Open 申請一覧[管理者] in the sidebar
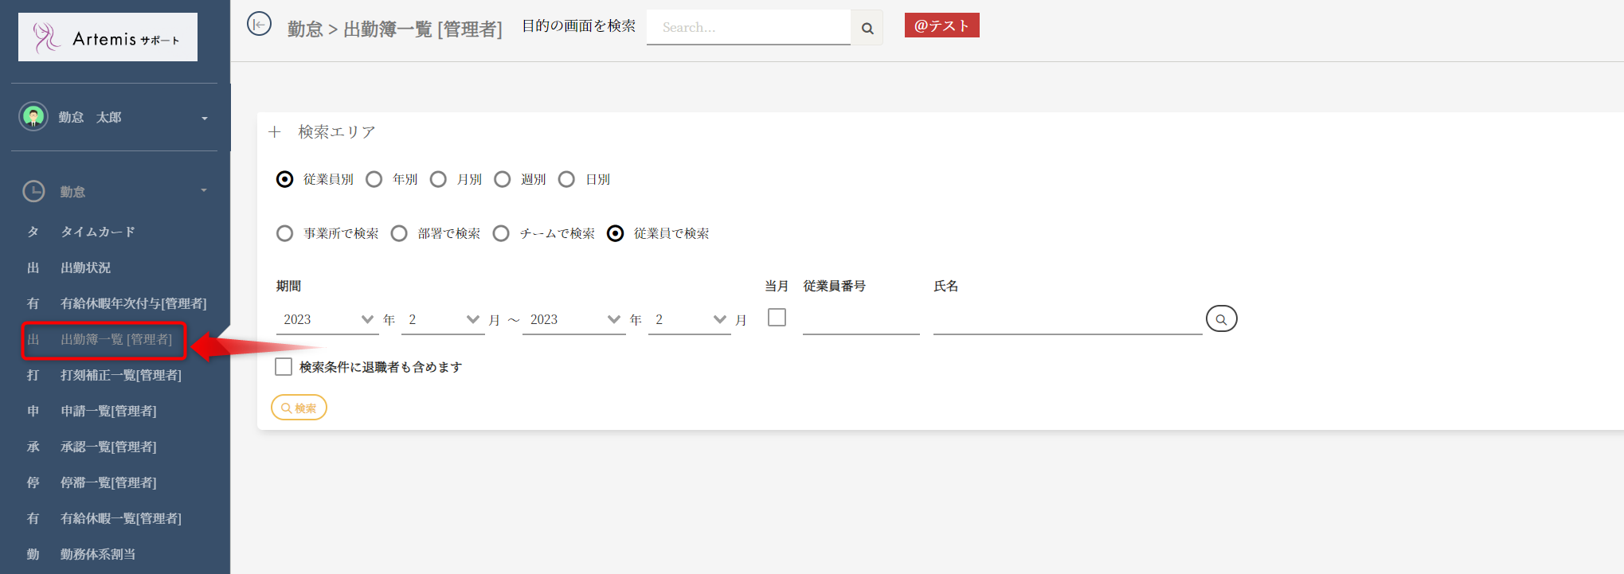The image size is (1624, 574). 108,411
